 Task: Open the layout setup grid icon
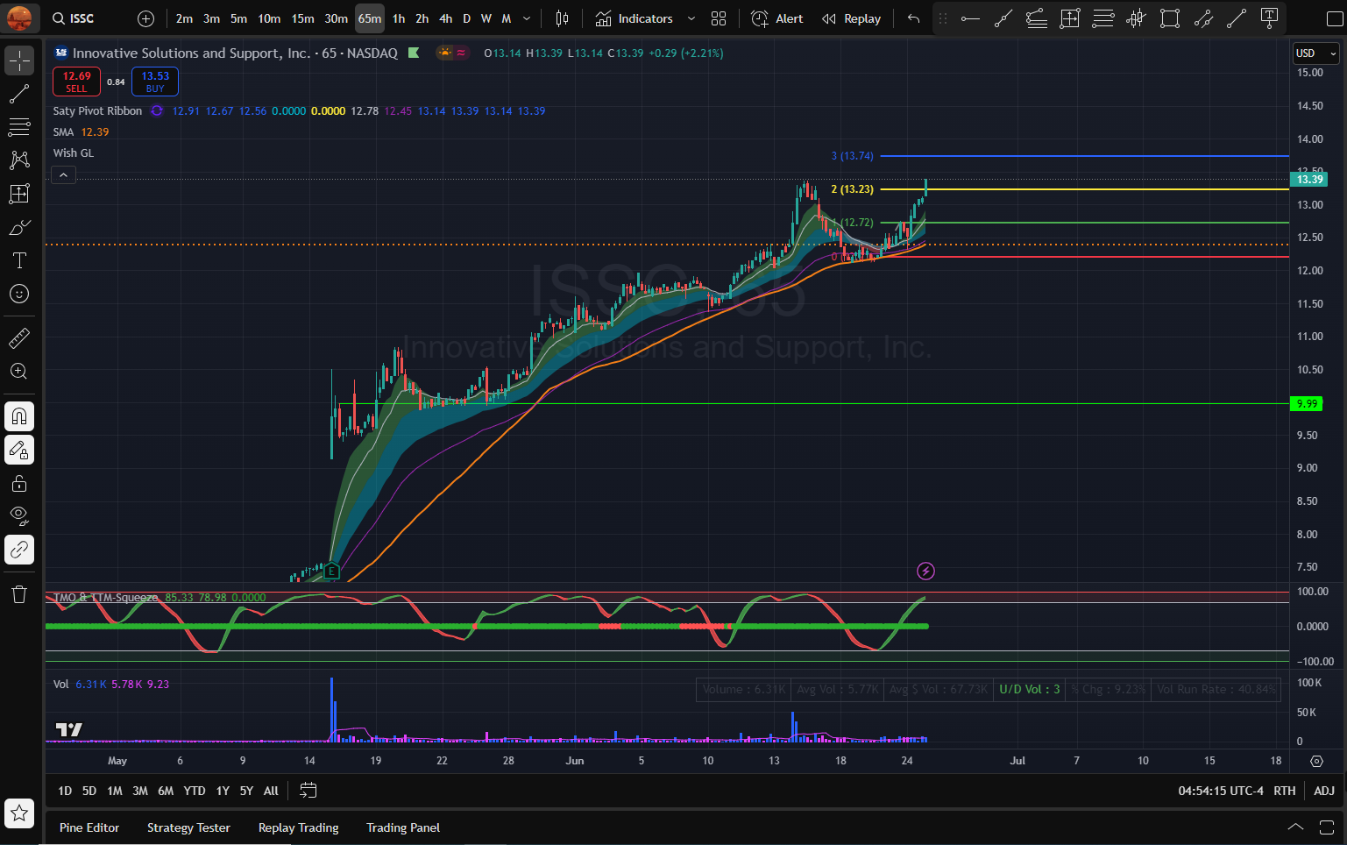pos(719,18)
